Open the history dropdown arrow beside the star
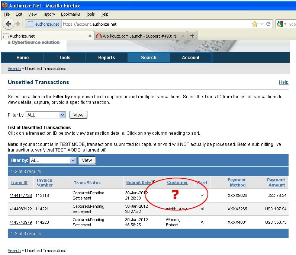296x255 pixels. coord(262,24)
